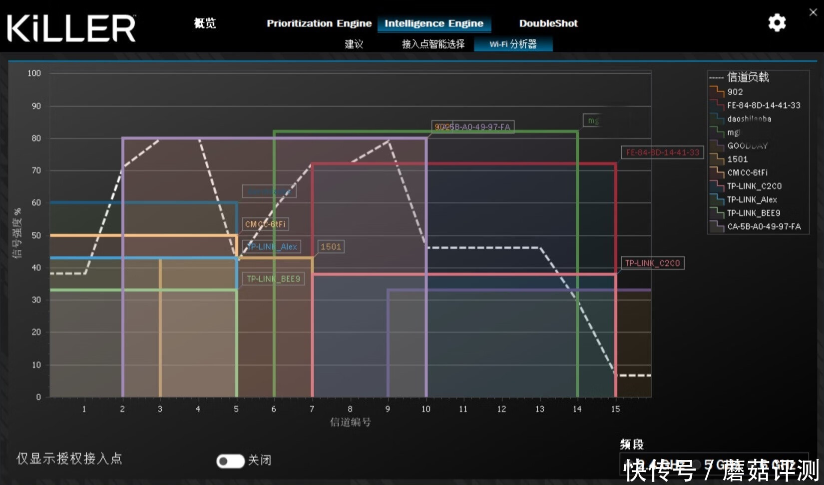Click the TP-LINK_C2C0 label on the chart
824x485 pixels.
tap(652, 263)
